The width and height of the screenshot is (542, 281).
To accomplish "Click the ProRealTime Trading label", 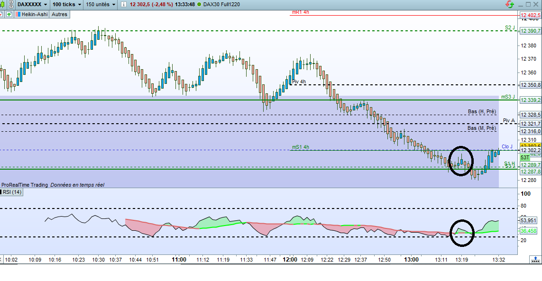I will click(x=25, y=185).
